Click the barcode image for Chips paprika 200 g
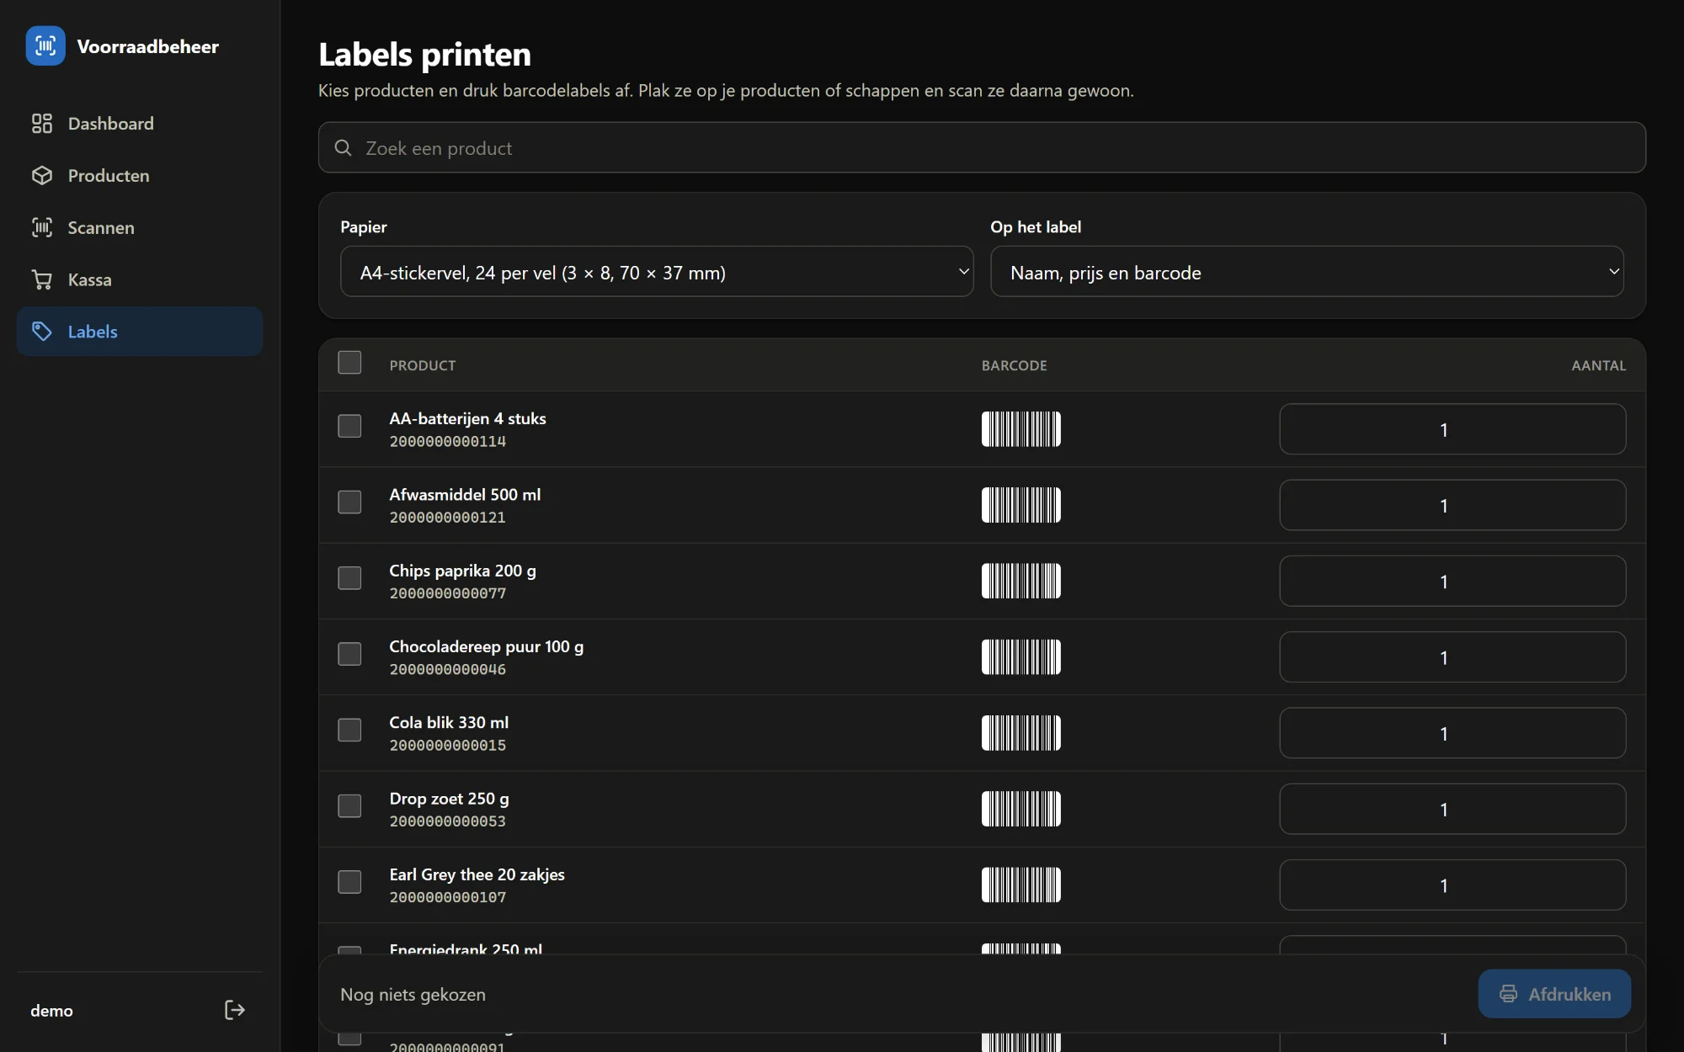 (1021, 581)
